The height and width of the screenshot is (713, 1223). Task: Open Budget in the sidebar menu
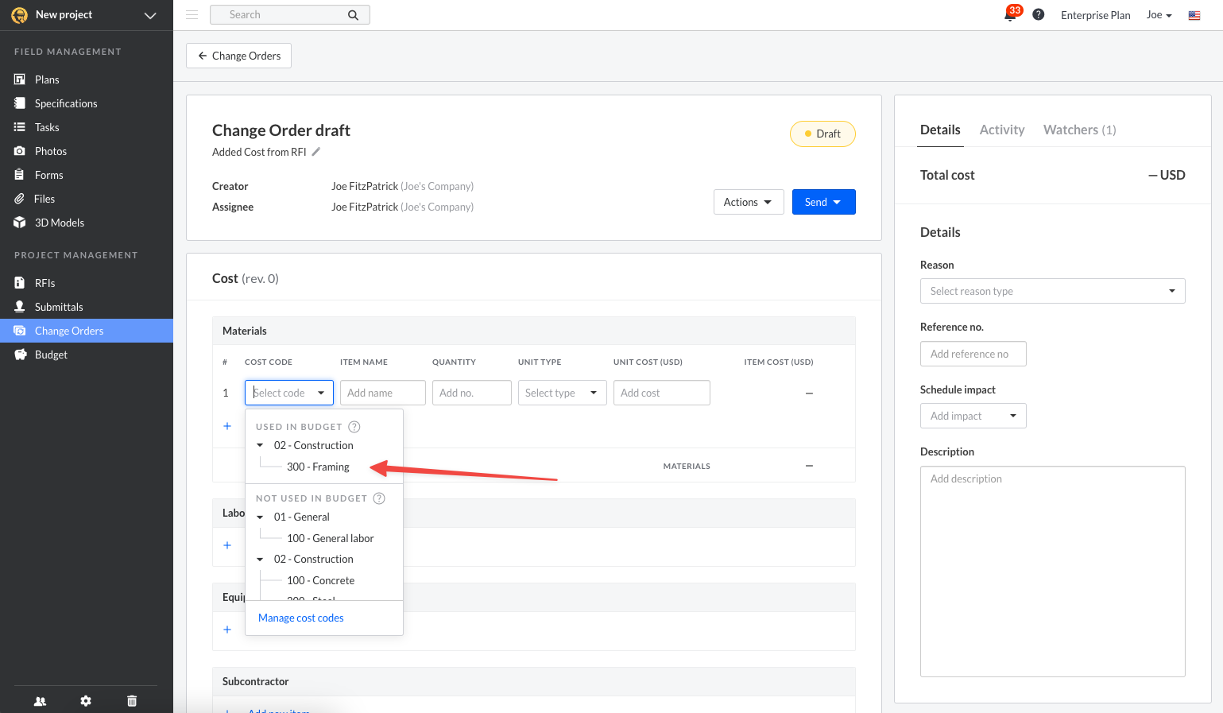click(x=51, y=355)
